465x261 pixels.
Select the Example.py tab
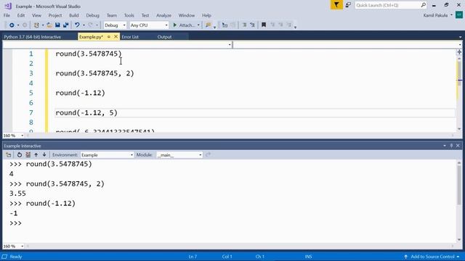[91, 37]
